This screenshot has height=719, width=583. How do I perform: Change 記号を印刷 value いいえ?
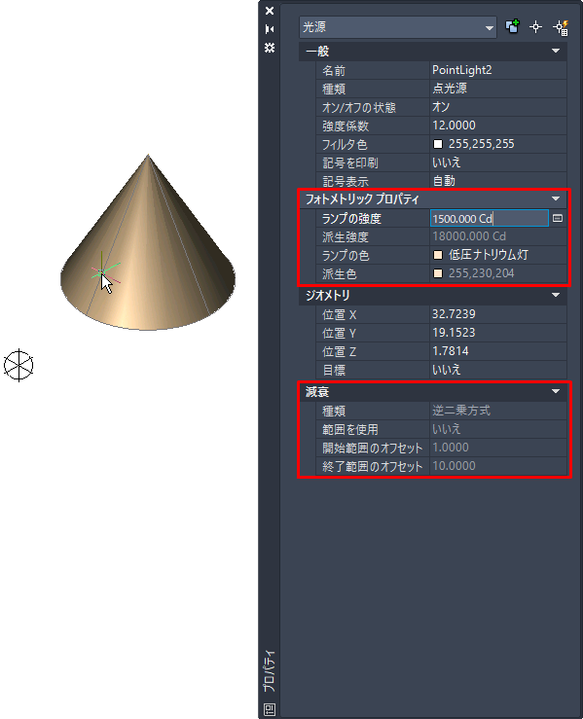tap(497, 162)
